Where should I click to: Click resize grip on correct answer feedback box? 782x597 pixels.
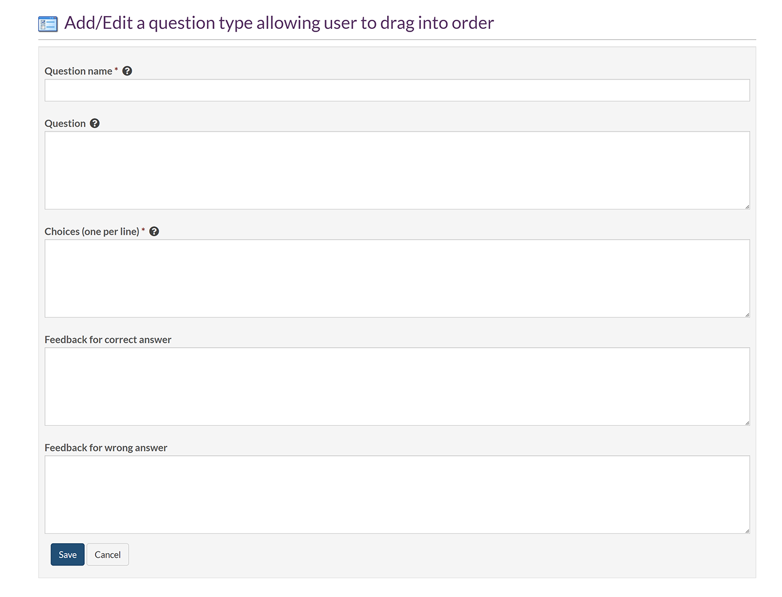tap(747, 423)
